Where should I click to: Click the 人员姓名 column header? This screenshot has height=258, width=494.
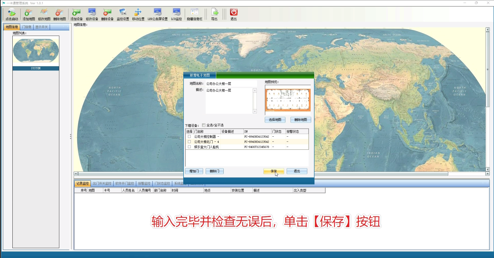130,190
